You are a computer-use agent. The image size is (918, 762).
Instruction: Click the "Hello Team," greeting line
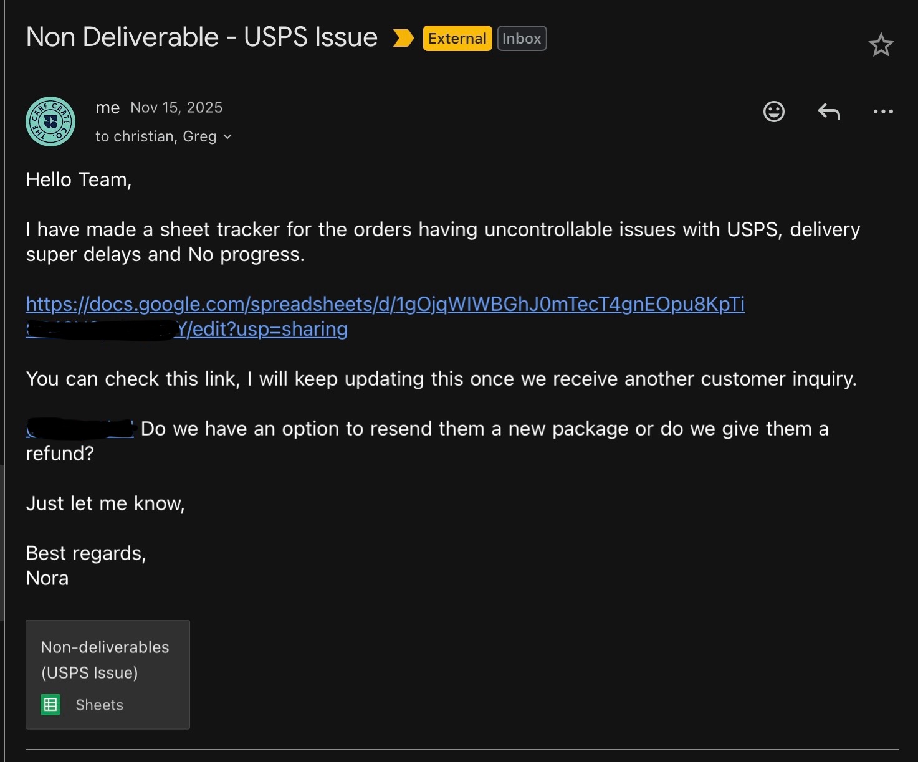79,180
